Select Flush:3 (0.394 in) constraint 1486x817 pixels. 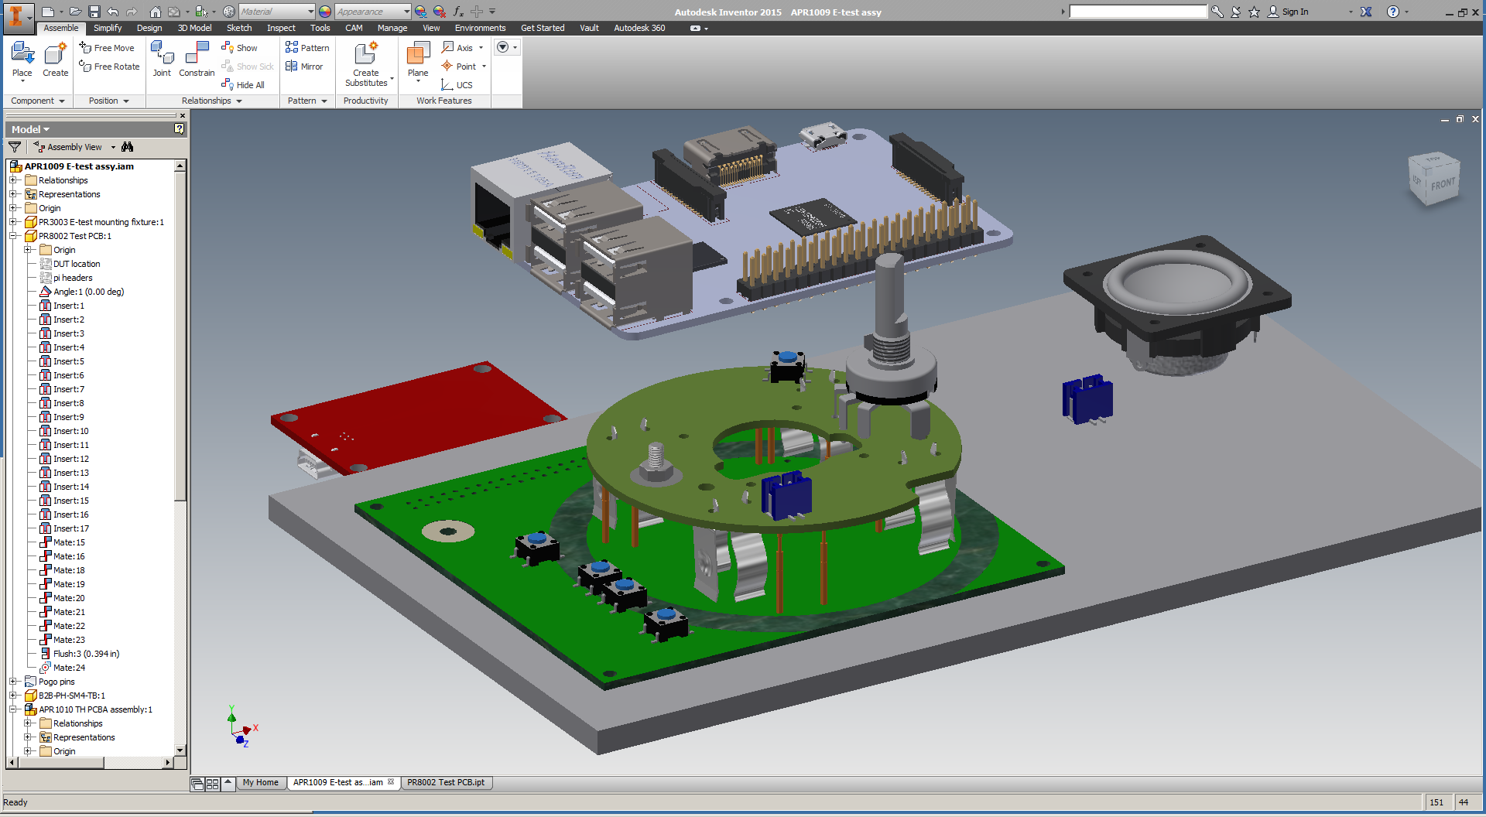tap(86, 654)
